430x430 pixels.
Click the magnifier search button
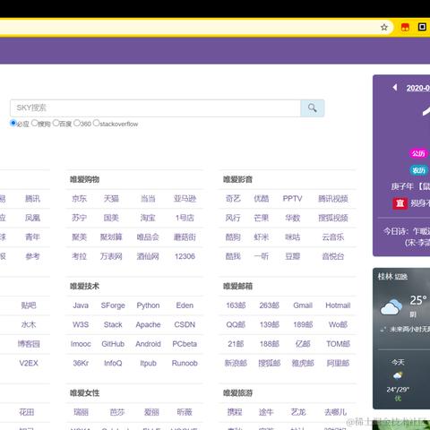tap(313, 108)
